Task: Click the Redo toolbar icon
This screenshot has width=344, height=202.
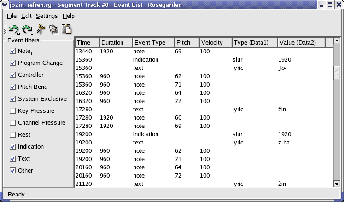Action: 27,29
